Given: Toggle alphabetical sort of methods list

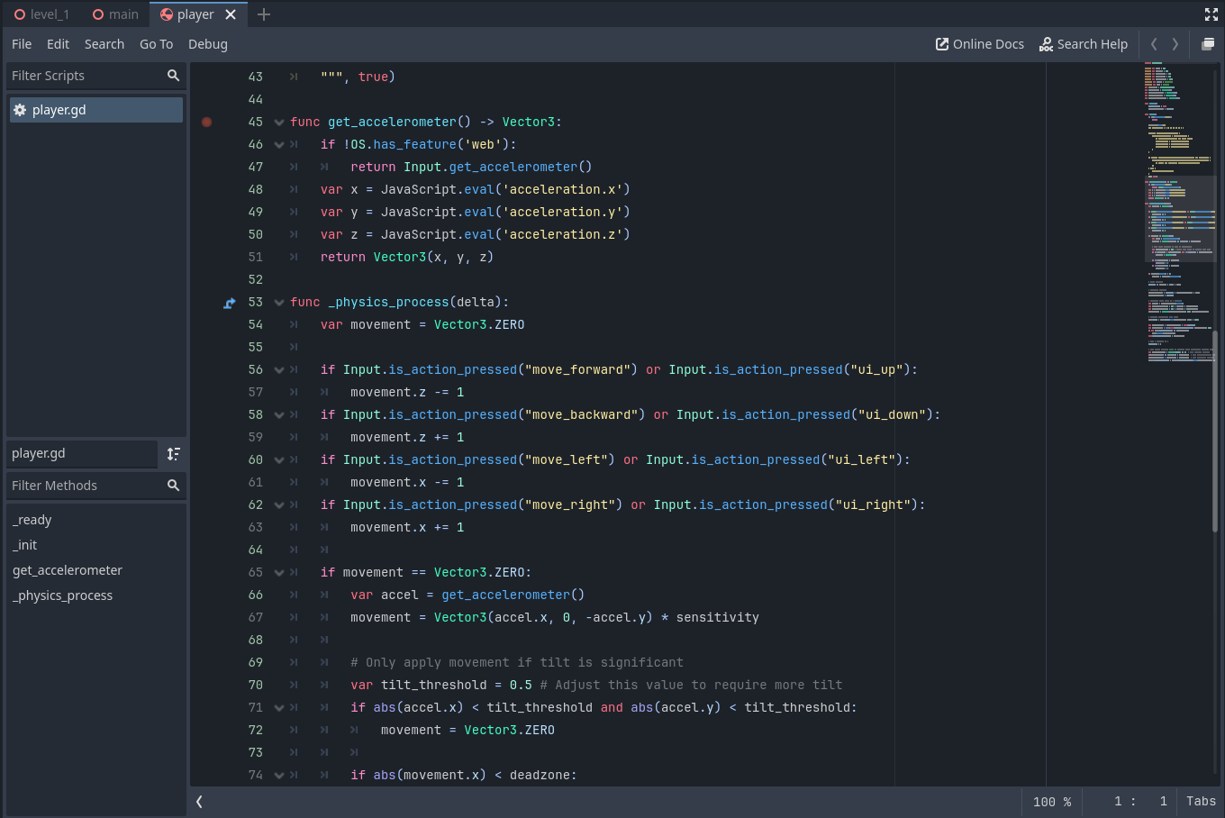Looking at the screenshot, I should tap(174, 454).
